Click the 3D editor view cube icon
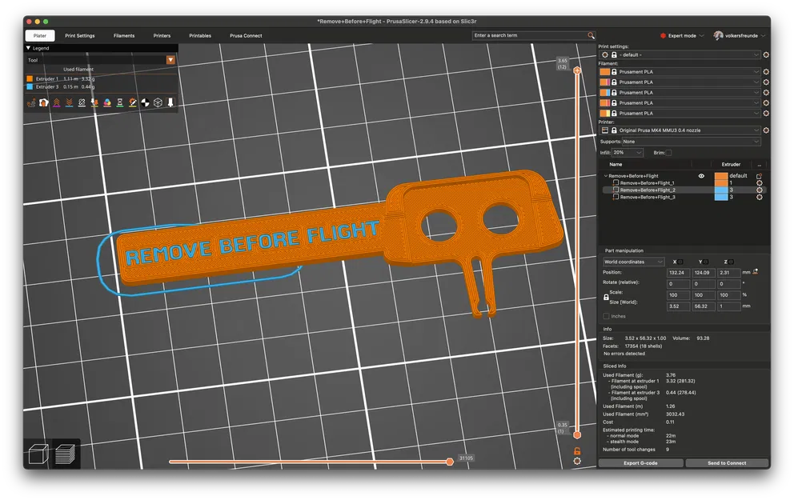794x500 pixels. pyautogui.click(x=38, y=454)
